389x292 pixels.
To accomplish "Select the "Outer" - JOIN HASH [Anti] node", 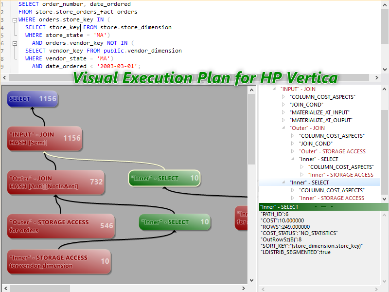I will pyautogui.click(x=56, y=182).
